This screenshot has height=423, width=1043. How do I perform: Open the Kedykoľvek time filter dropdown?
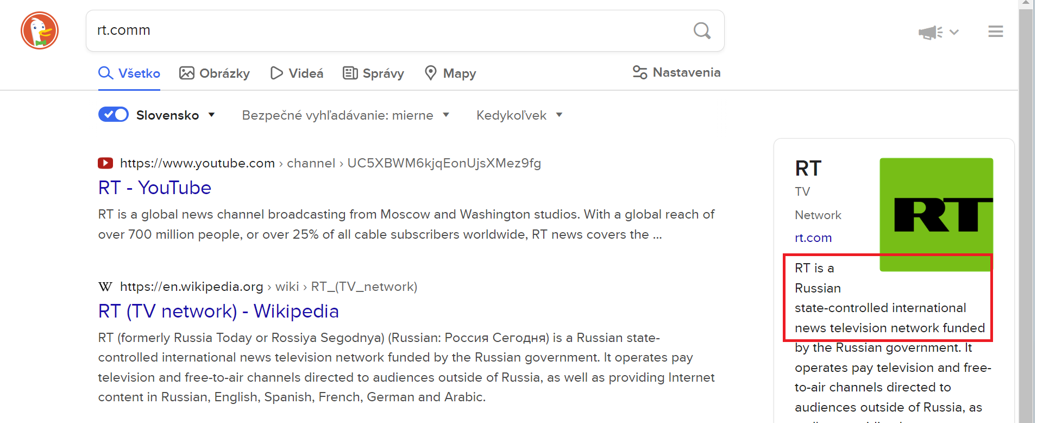pyautogui.click(x=519, y=115)
